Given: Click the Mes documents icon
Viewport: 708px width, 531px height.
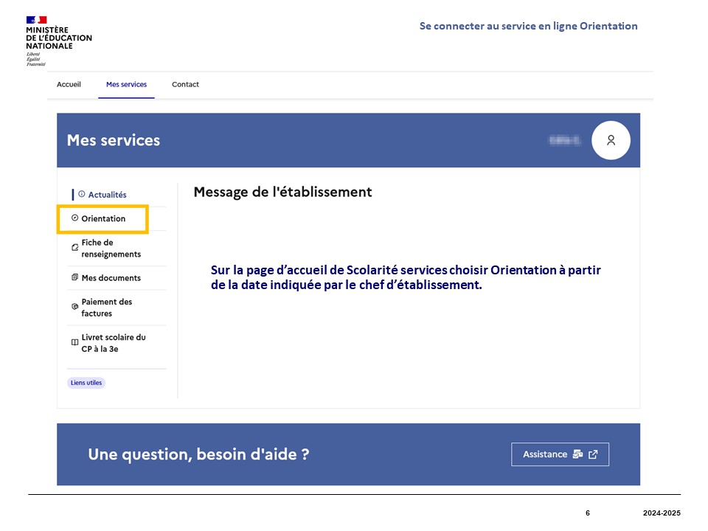Looking at the screenshot, I should [x=74, y=278].
